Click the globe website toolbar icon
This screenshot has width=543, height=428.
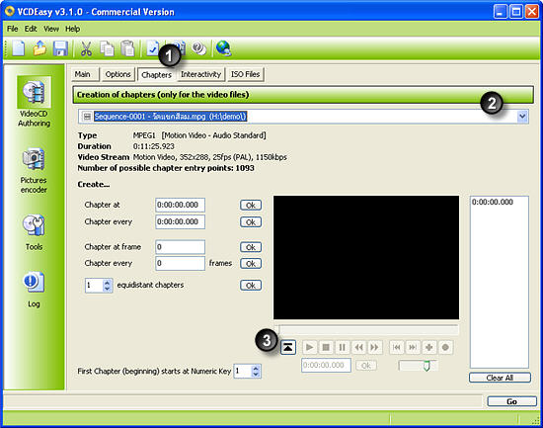[x=223, y=48]
